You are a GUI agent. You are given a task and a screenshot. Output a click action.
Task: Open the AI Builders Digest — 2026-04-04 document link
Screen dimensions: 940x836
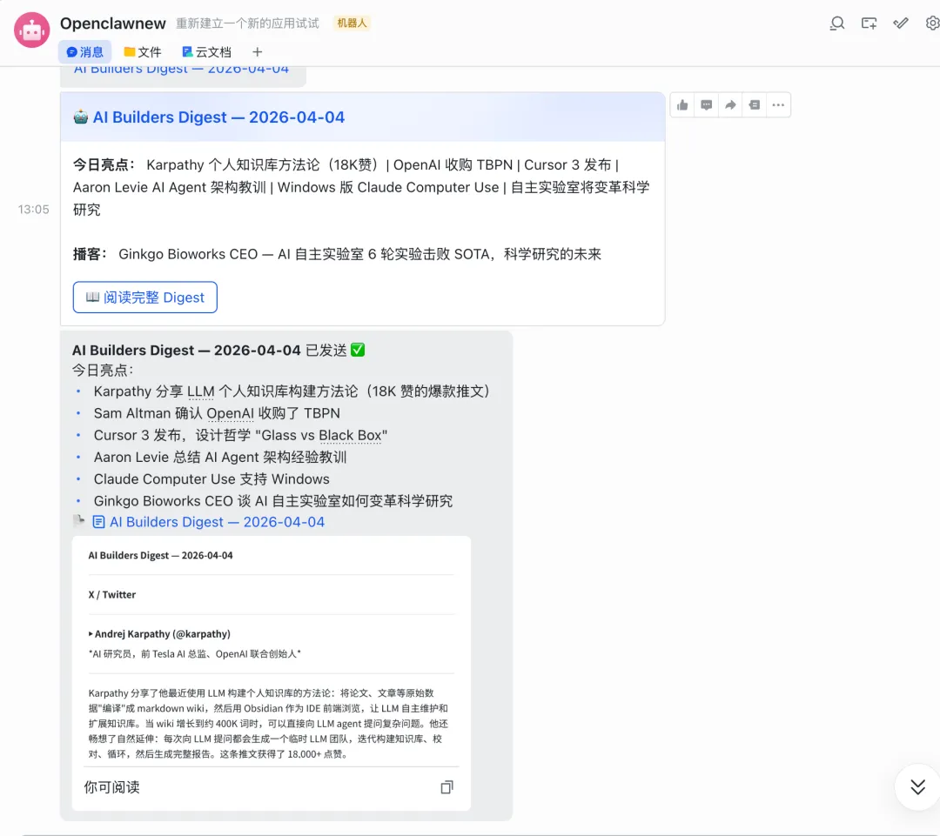[217, 522]
